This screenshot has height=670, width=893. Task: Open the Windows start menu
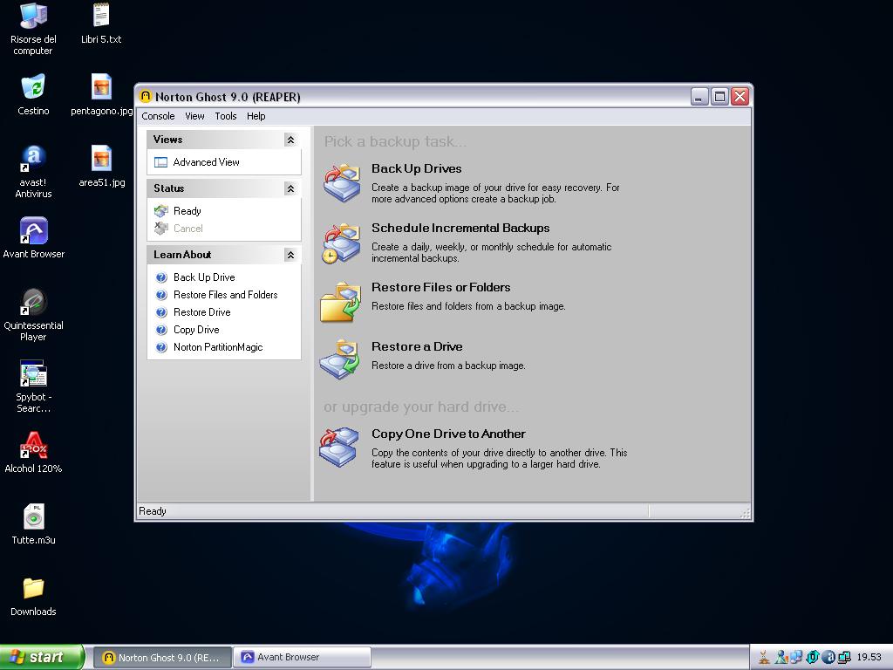[x=42, y=657]
